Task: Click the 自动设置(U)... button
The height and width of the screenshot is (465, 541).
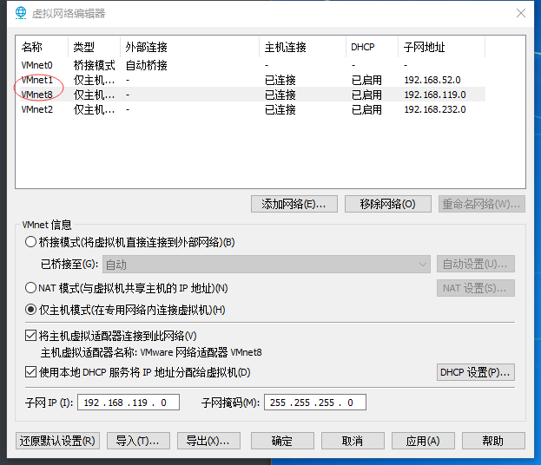Action: [x=476, y=264]
